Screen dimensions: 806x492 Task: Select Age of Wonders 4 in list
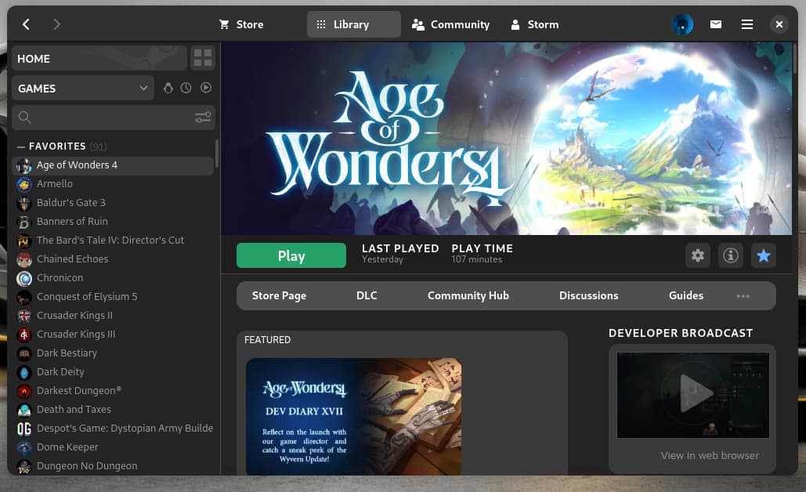[x=113, y=165]
